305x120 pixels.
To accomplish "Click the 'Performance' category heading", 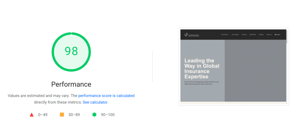I will pyautogui.click(x=71, y=84).
